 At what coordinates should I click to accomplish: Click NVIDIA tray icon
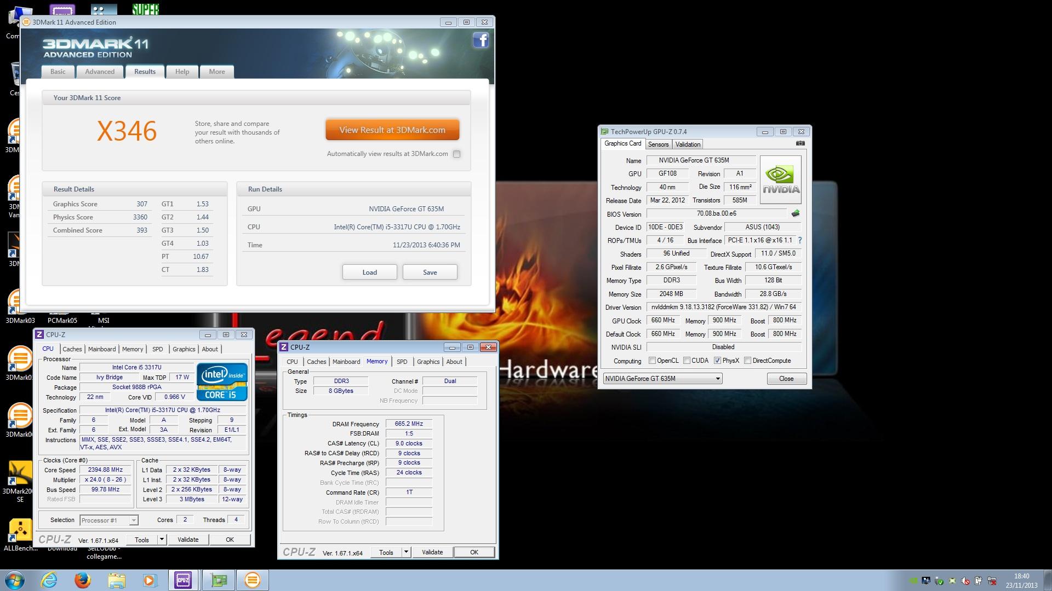[x=913, y=581]
